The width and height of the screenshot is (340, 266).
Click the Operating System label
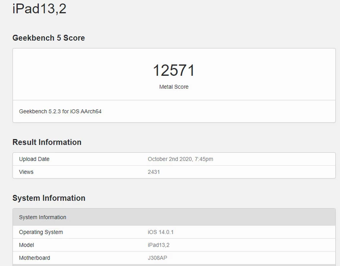(41, 232)
